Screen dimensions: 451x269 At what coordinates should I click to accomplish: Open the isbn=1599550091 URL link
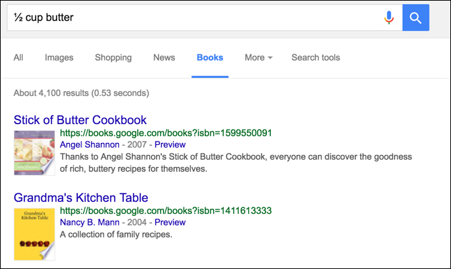pyautogui.click(x=165, y=133)
